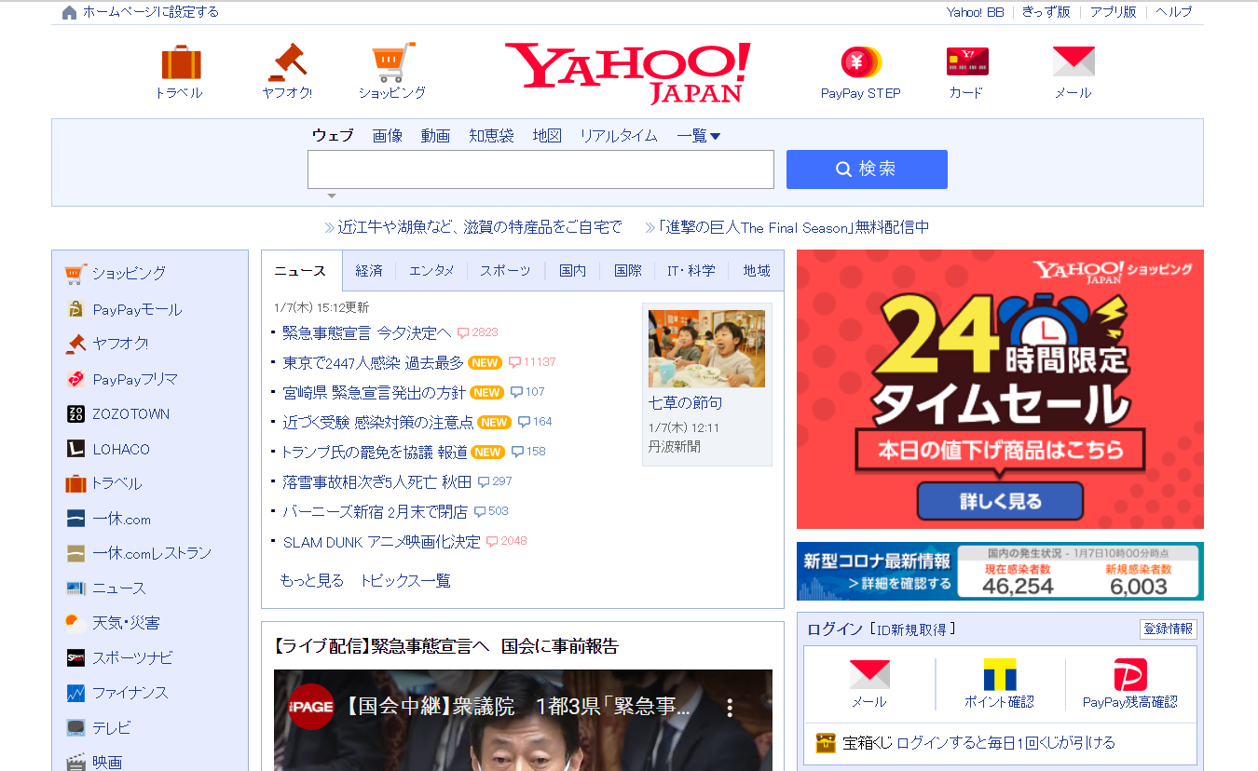Select the ニュース tab
This screenshot has width=1258, height=771.
(x=301, y=271)
